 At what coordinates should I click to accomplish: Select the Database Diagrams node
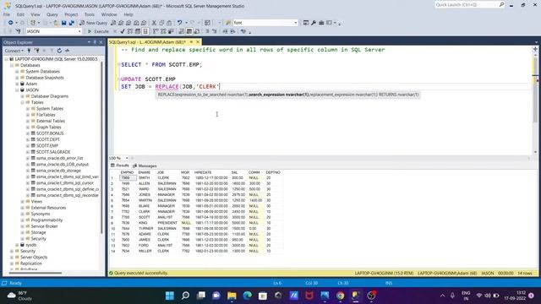click(50, 96)
